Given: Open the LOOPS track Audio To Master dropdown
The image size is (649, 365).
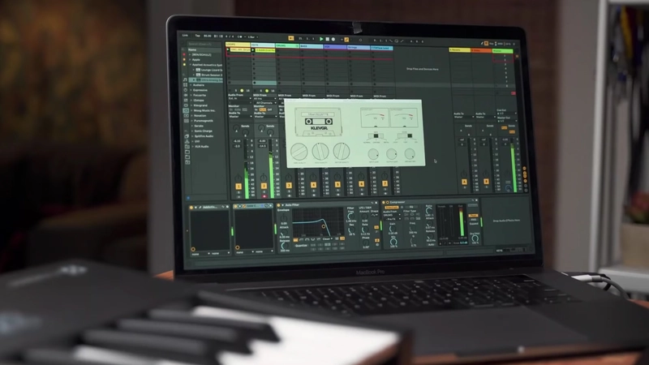Looking at the screenshot, I should 240,117.
